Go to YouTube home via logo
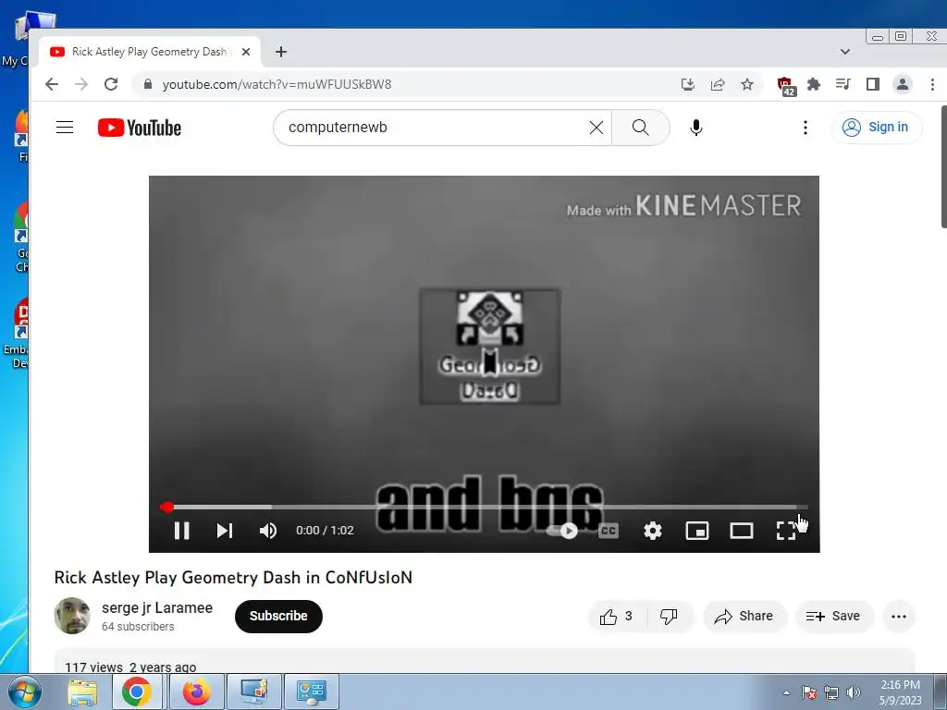947x710 pixels. [x=140, y=128]
